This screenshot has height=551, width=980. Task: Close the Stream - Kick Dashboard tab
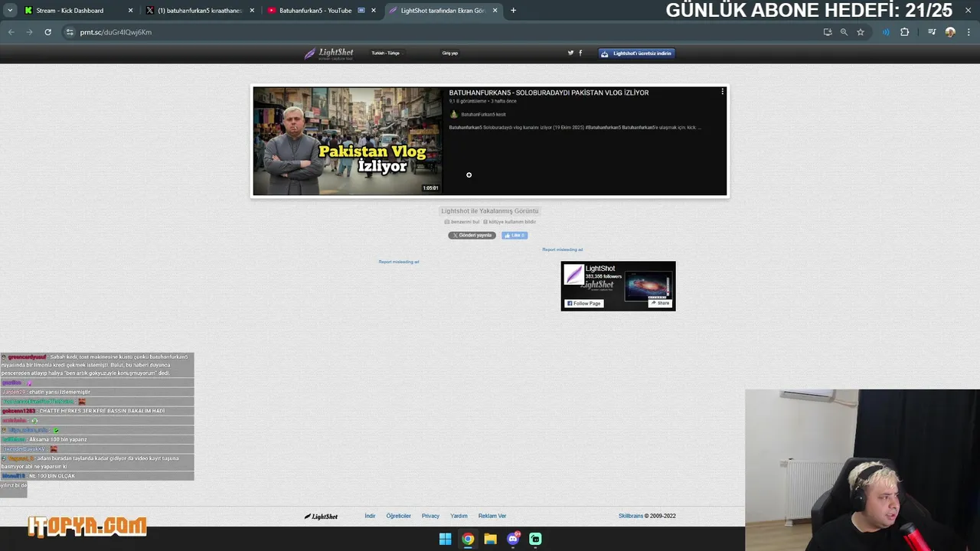[x=130, y=11]
